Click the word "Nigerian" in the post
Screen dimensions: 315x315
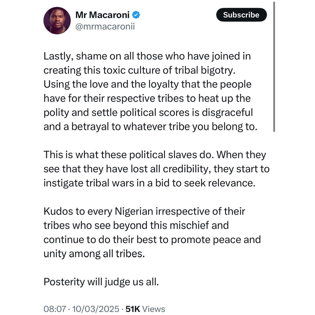134,211
